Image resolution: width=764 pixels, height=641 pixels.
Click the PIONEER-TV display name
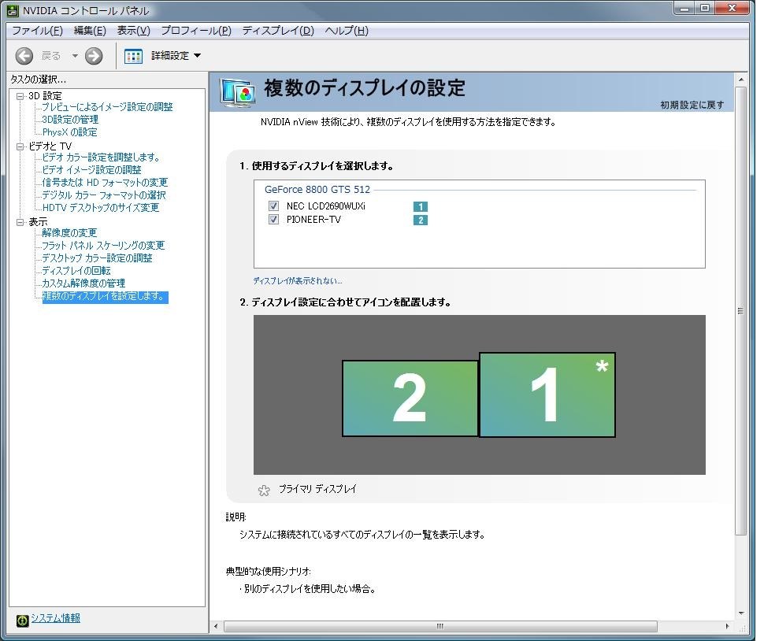[313, 220]
